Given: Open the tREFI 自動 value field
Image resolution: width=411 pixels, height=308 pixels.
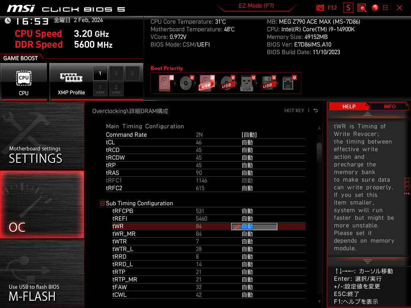Looking at the screenshot, I should (247, 219).
